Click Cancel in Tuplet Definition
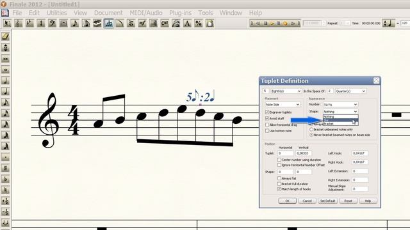The image size is (410, 230). click(307, 201)
